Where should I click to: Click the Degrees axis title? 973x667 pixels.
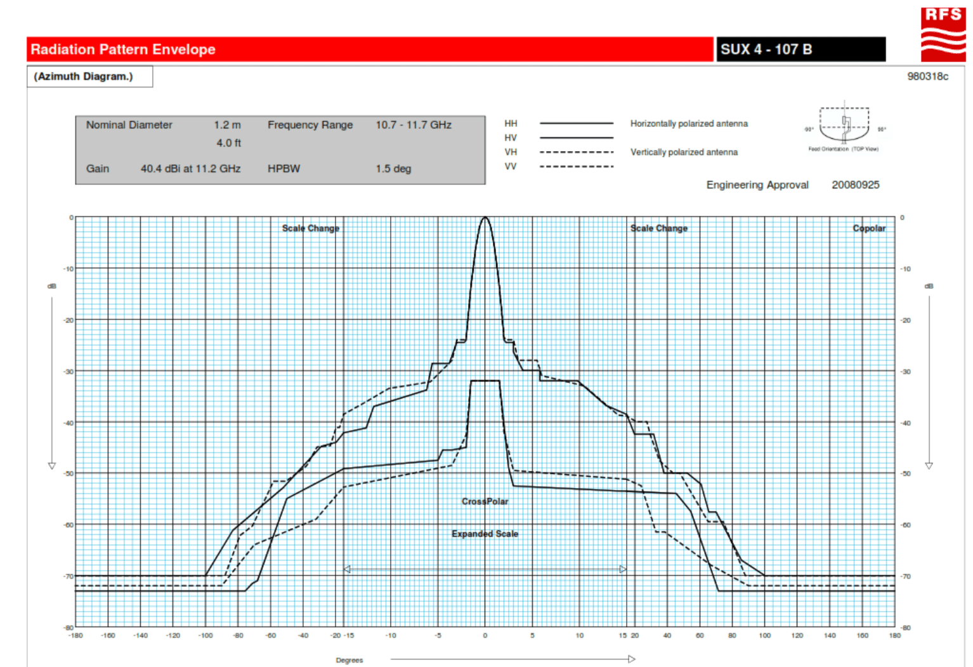(349, 660)
